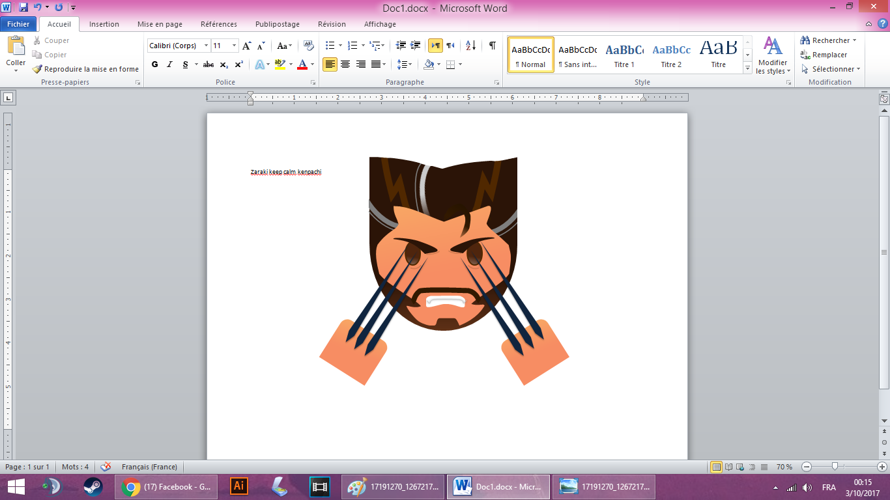Click the numbered list icon
890x500 pixels.
352,46
